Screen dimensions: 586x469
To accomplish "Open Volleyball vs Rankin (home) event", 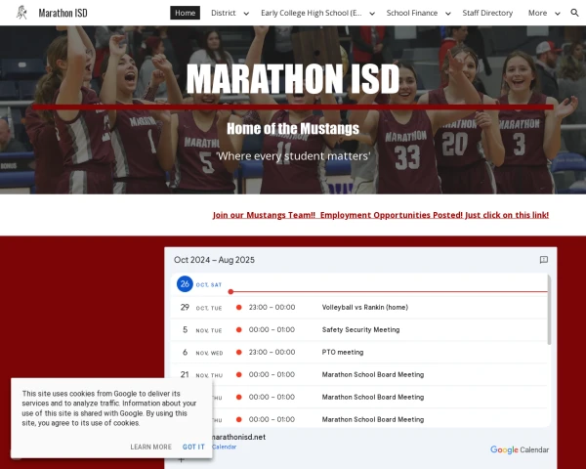I will click(x=364, y=308).
